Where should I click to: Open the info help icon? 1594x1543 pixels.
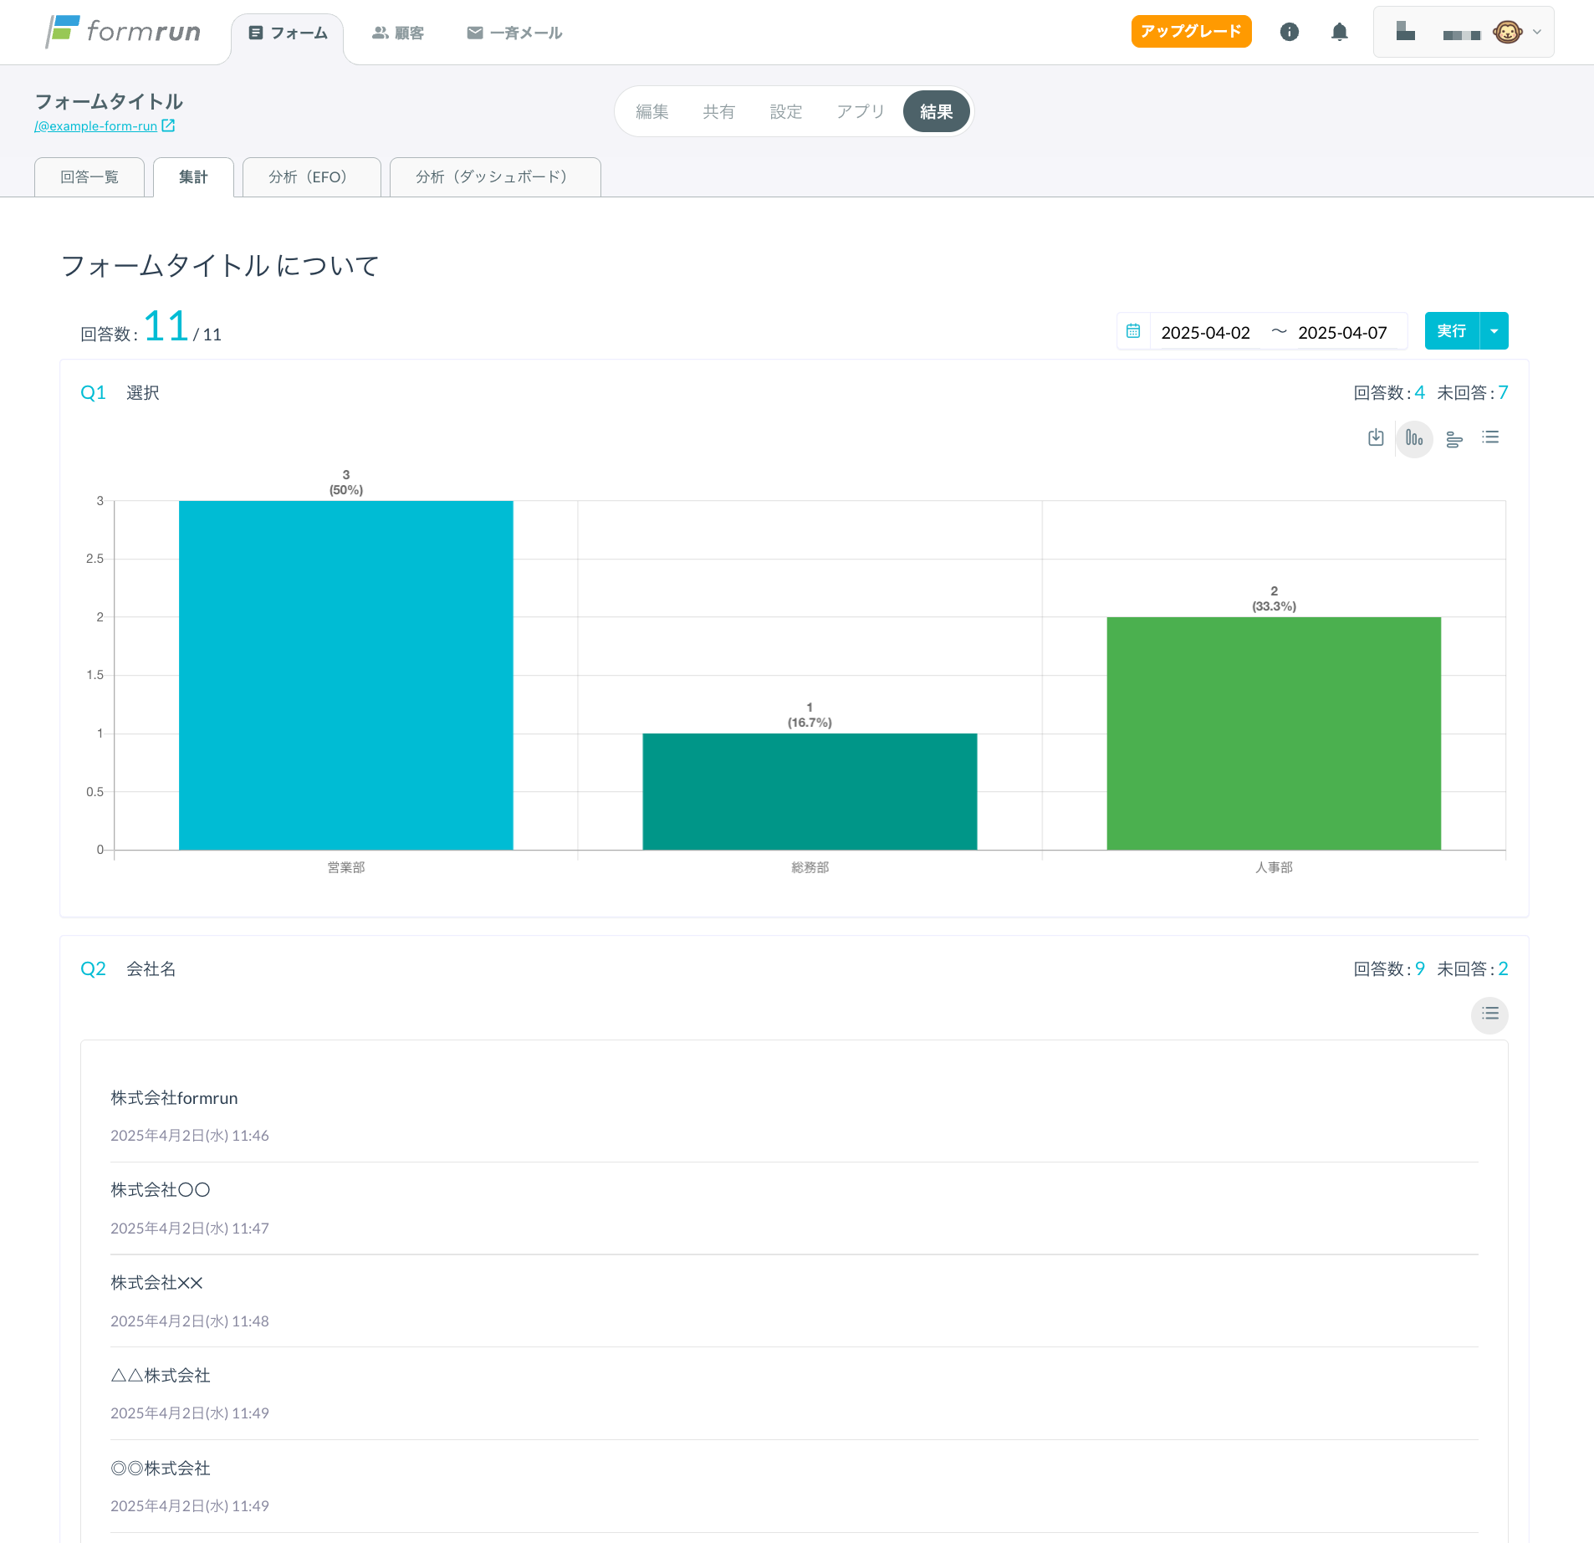(1289, 32)
